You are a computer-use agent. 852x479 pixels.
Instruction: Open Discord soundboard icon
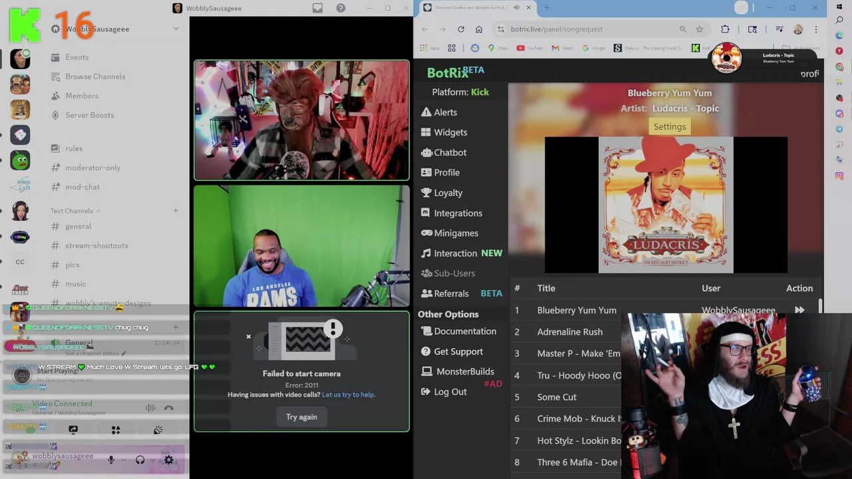(x=158, y=430)
